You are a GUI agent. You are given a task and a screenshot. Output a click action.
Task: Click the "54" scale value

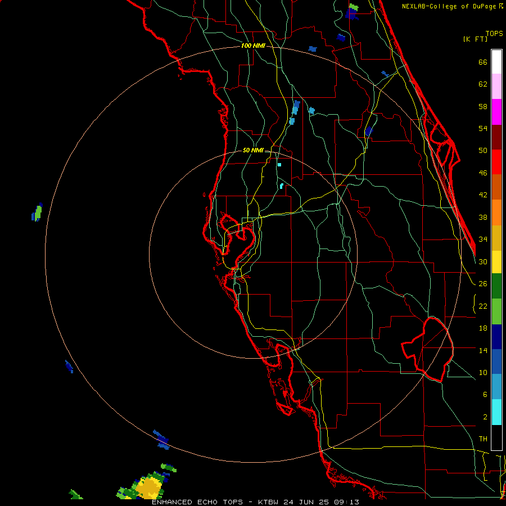tap(483, 128)
